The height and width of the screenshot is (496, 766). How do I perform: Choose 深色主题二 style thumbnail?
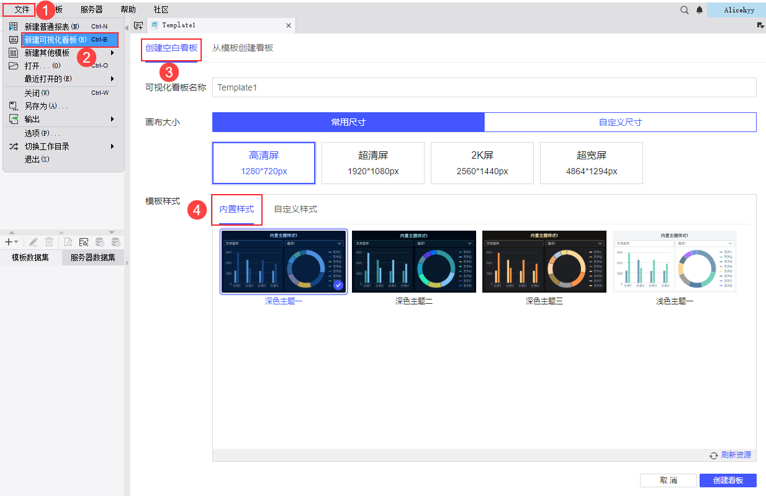(414, 261)
